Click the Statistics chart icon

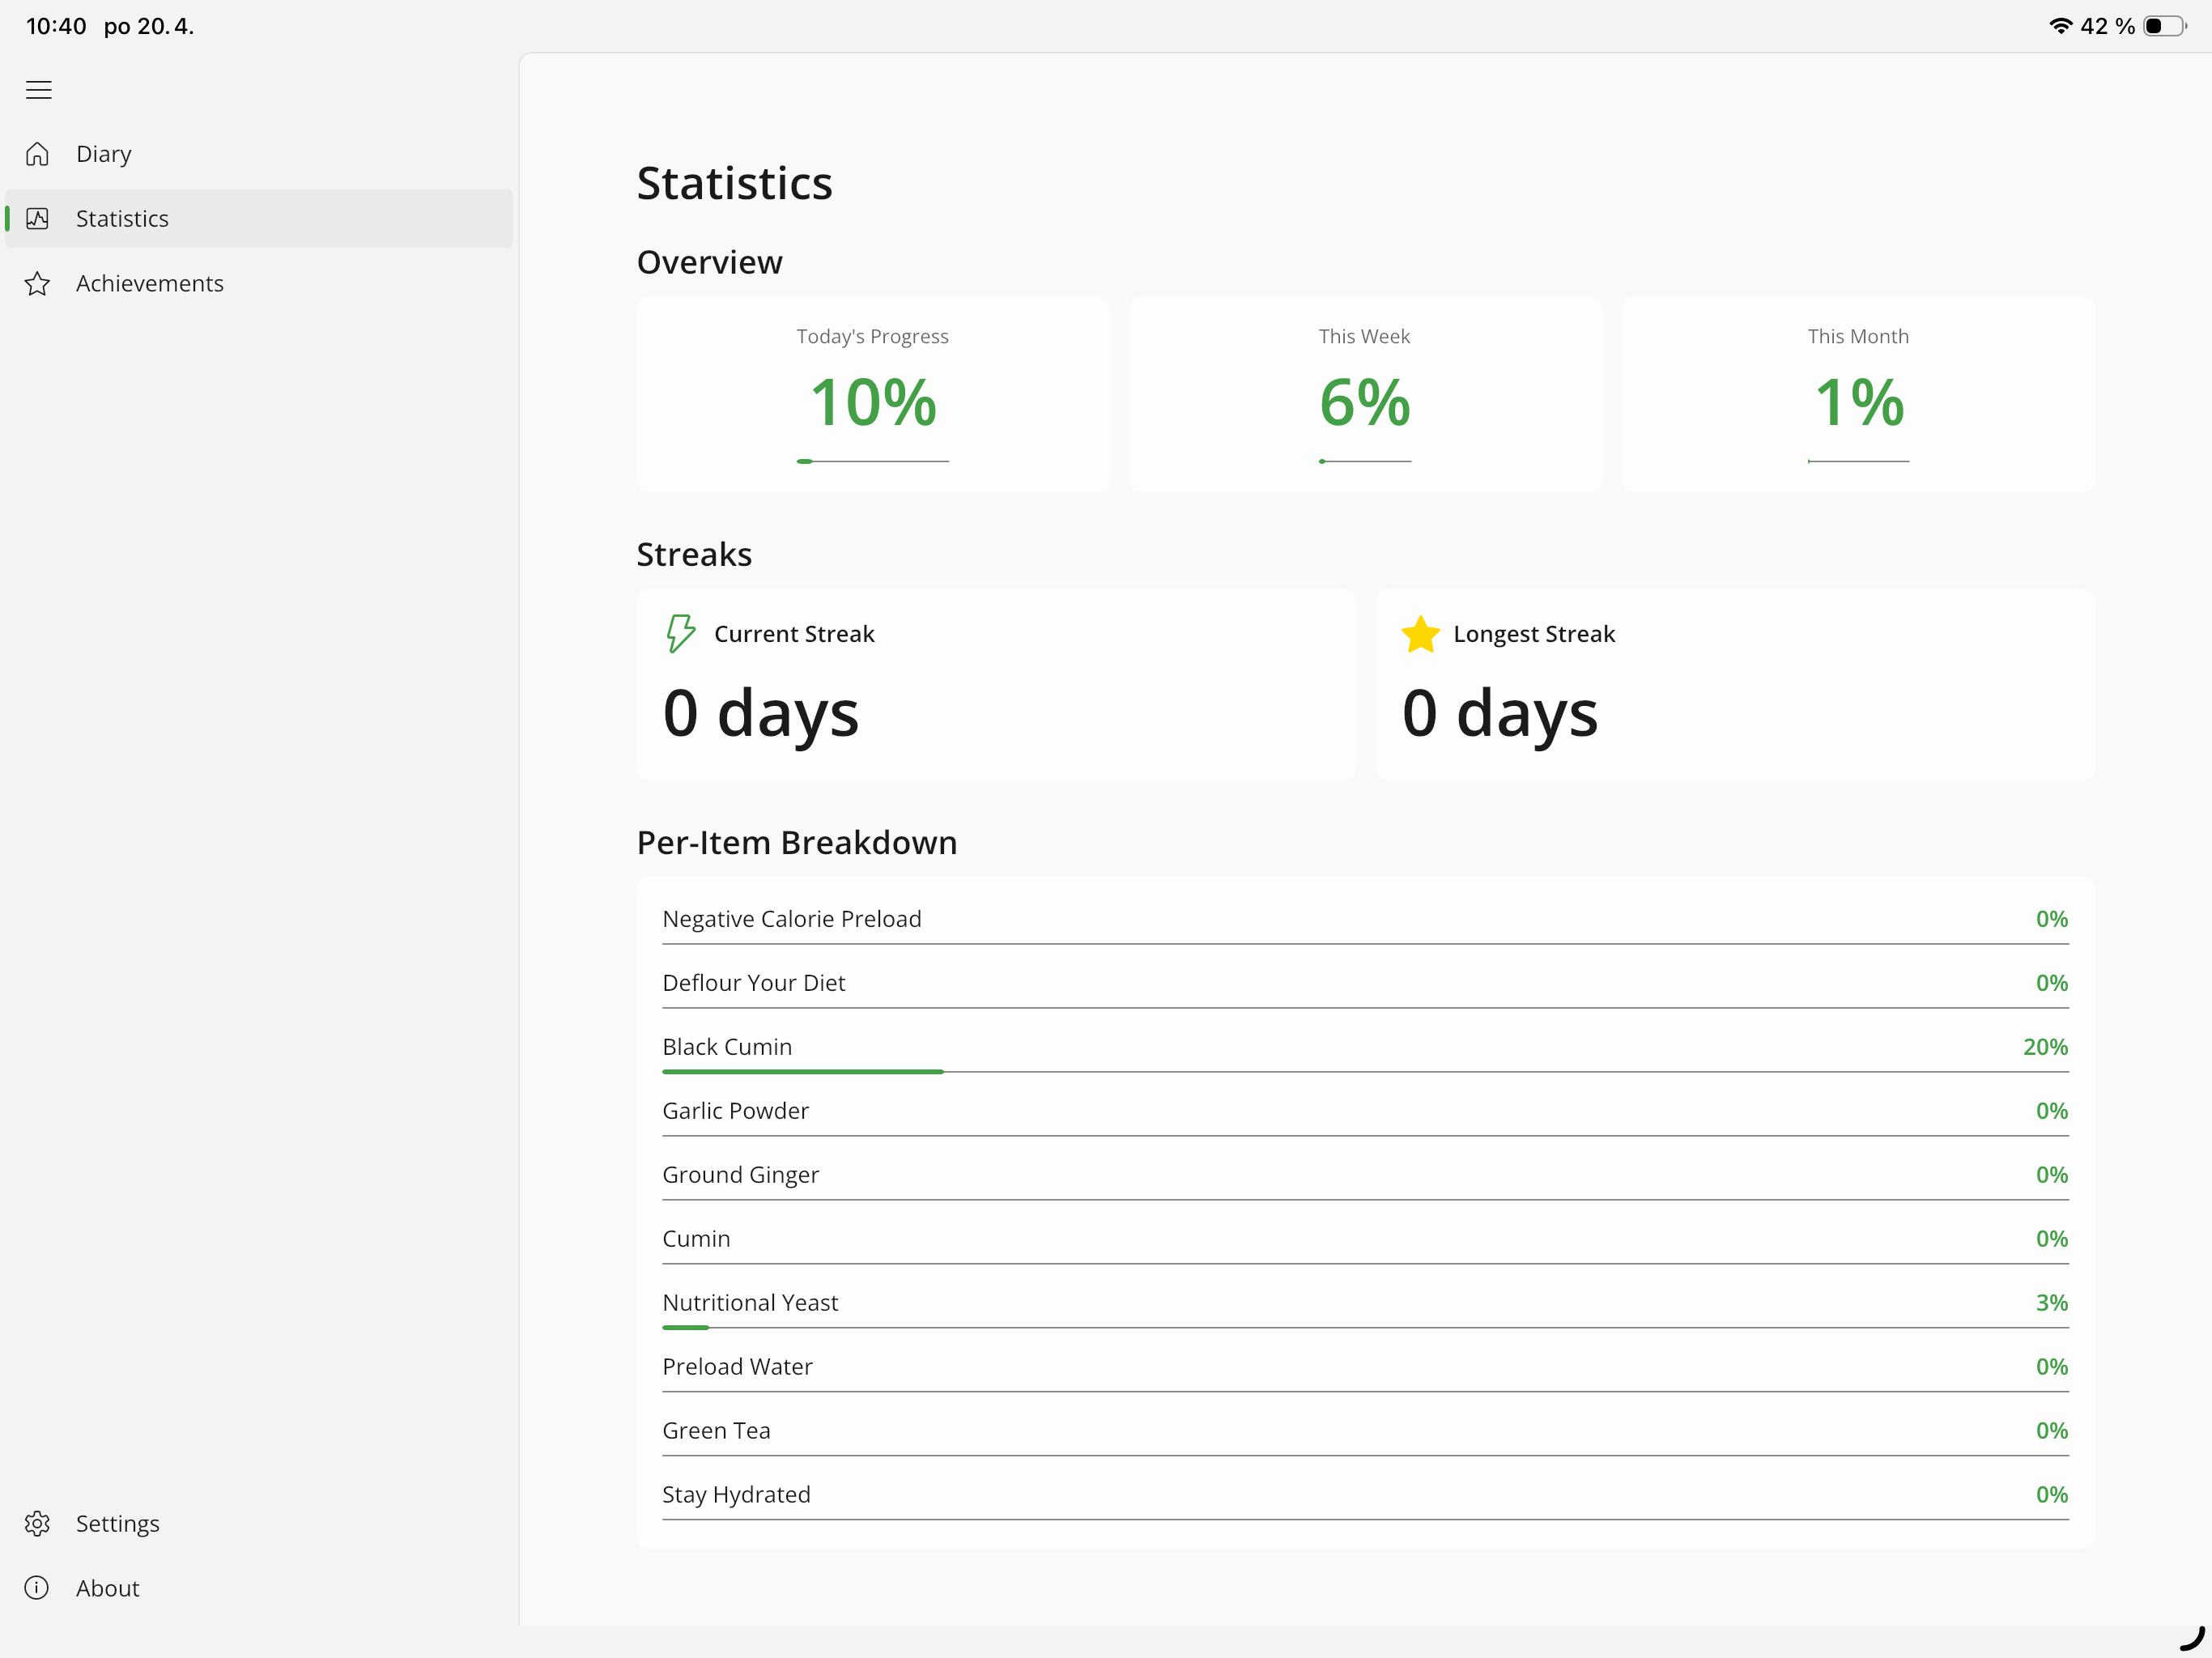37,219
